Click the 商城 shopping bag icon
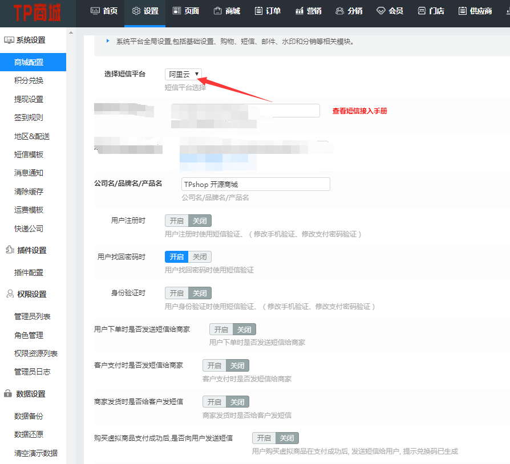Screen dimensions: 510x464 pyautogui.click(x=217, y=11)
